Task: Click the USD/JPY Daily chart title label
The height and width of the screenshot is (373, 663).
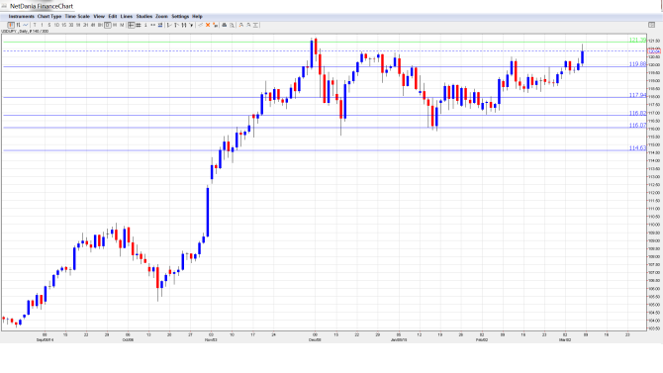Action: (25, 32)
